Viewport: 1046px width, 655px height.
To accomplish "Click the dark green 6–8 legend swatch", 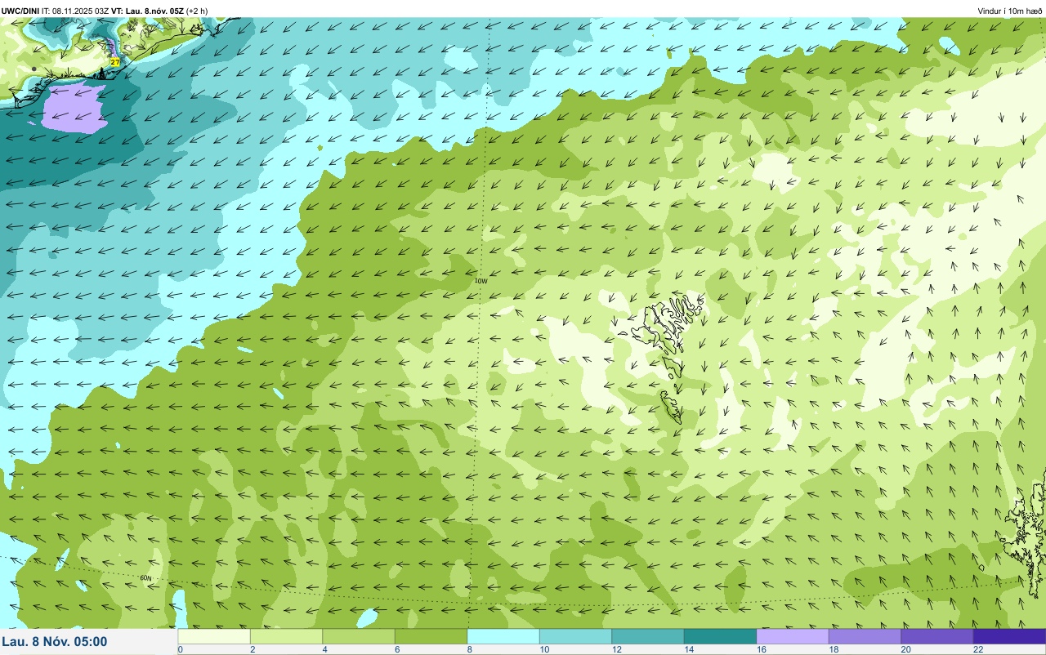I will point(431,636).
